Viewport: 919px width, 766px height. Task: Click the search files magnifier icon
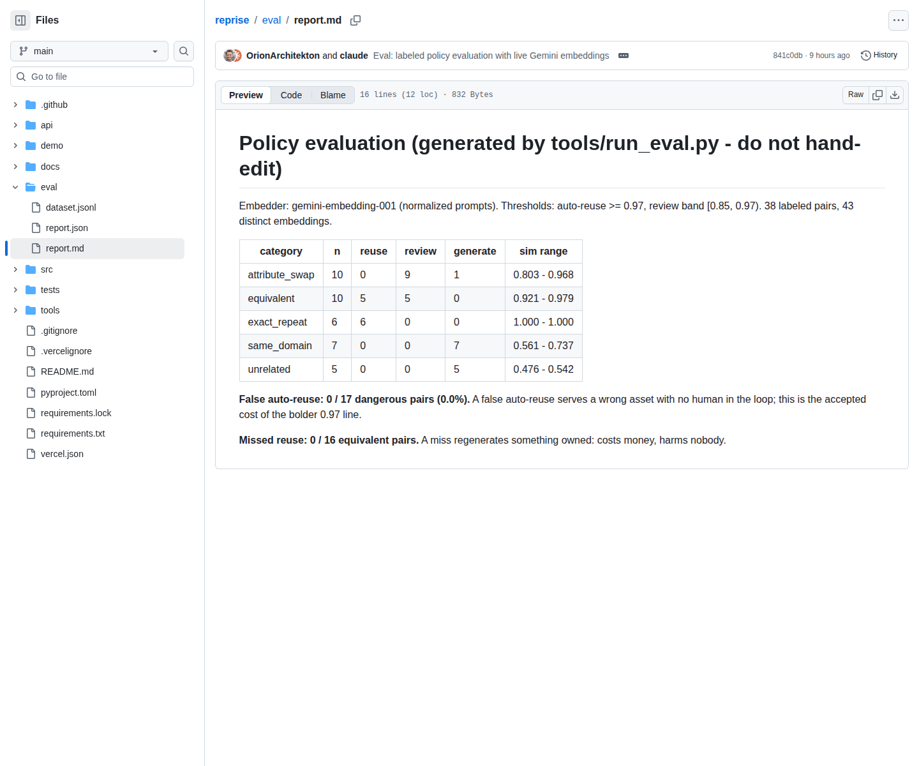coord(184,51)
